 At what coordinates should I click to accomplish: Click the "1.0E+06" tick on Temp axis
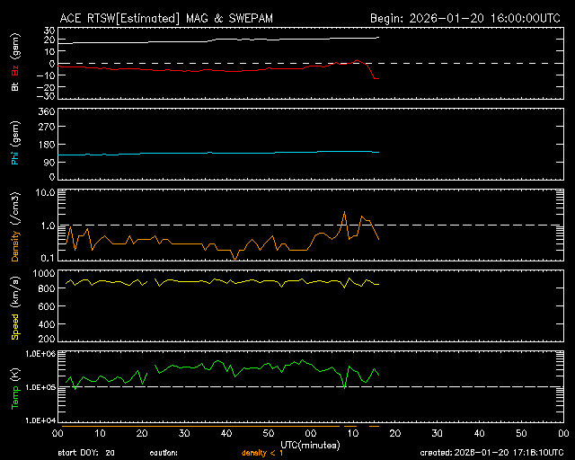pyautogui.click(x=40, y=354)
